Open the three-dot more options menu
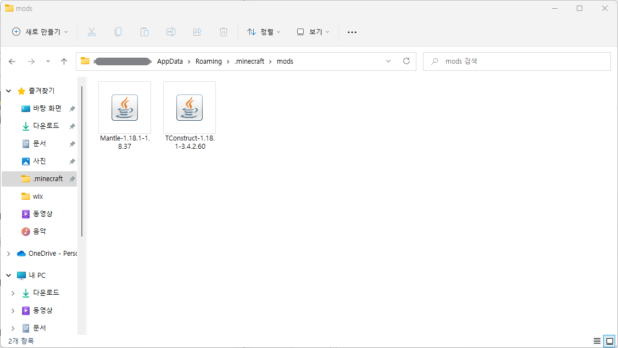 click(x=352, y=32)
